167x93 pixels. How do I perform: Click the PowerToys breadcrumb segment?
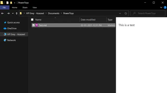click(x=68, y=13)
